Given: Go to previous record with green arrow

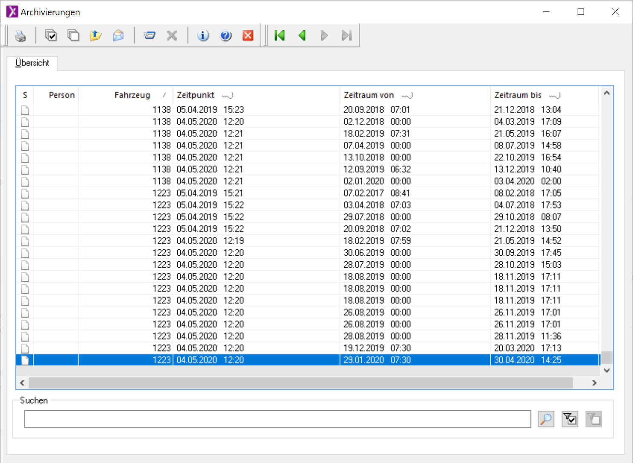Looking at the screenshot, I should pyautogui.click(x=302, y=36).
